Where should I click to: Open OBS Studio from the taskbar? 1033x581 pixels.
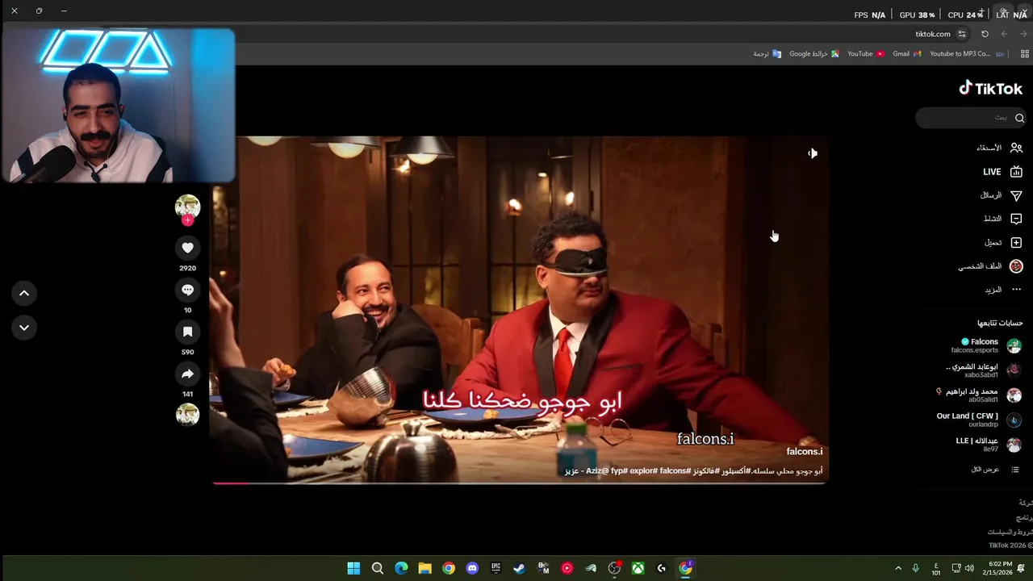point(614,568)
